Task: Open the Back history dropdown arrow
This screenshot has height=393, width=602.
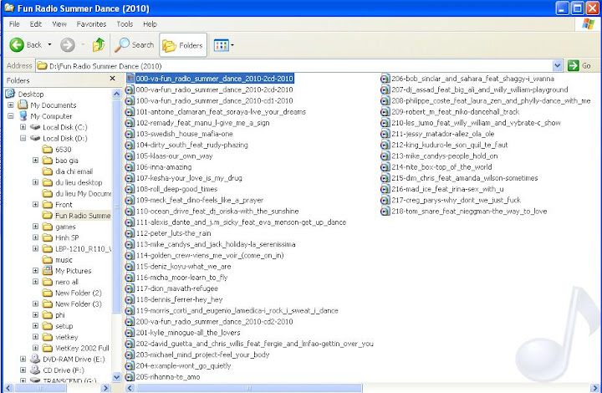Action: tap(49, 45)
